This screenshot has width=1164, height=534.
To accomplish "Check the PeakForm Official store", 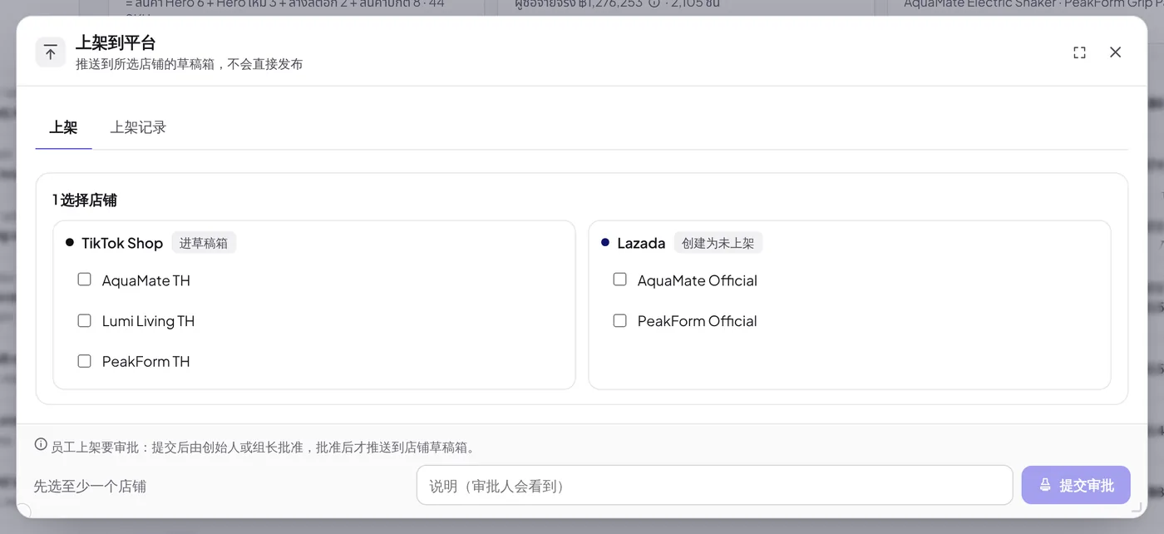I will click(x=619, y=320).
